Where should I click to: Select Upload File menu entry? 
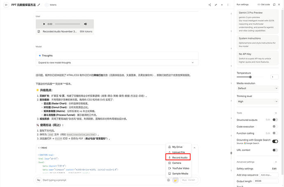click(178, 152)
